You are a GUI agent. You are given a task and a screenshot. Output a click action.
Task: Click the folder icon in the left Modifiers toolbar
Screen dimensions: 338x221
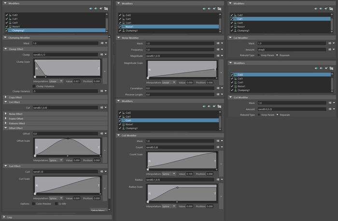point(107,8)
